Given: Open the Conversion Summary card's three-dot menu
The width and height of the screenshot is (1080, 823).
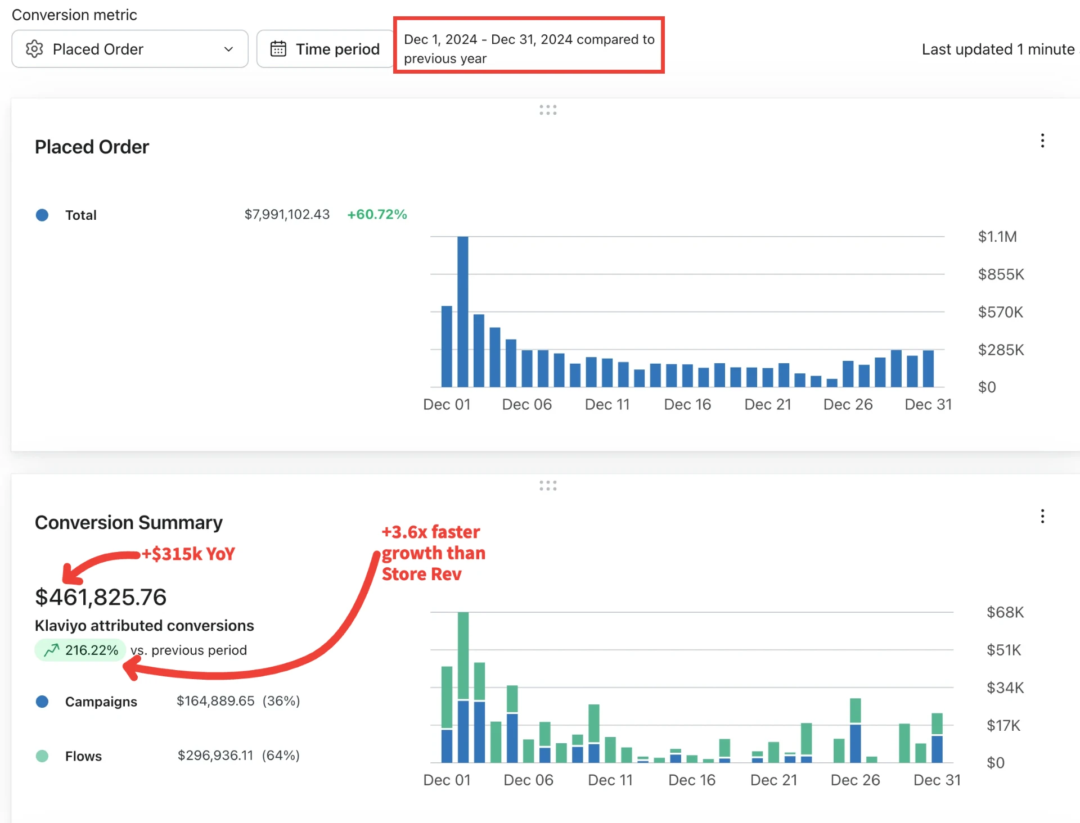Looking at the screenshot, I should pyautogui.click(x=1042, y=516).
